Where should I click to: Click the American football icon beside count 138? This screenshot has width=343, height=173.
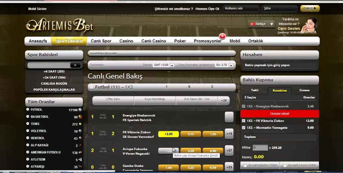pyautogui.click(x=80, y=153)
